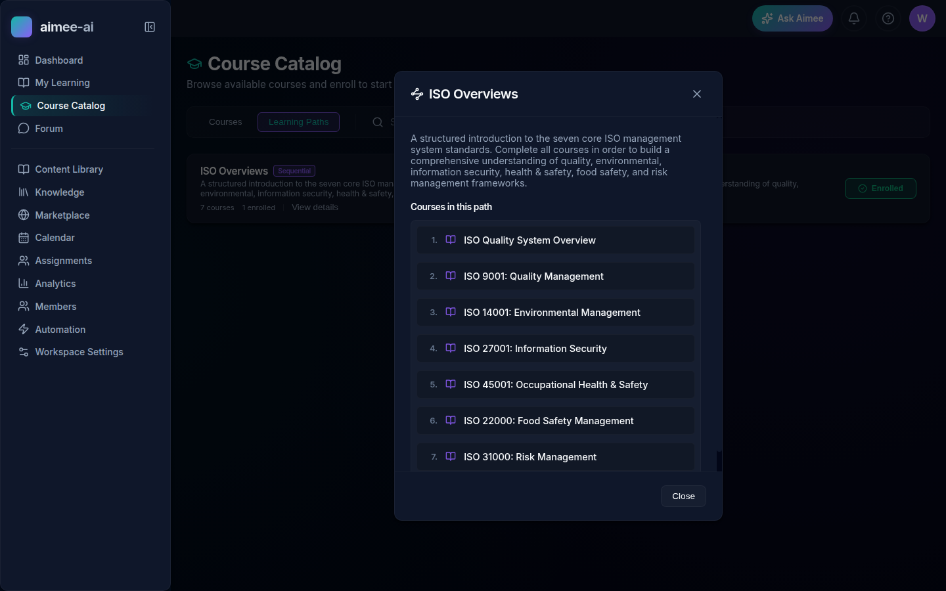Select ISO 9001: Quality Management course

click(x=556, y=276)
